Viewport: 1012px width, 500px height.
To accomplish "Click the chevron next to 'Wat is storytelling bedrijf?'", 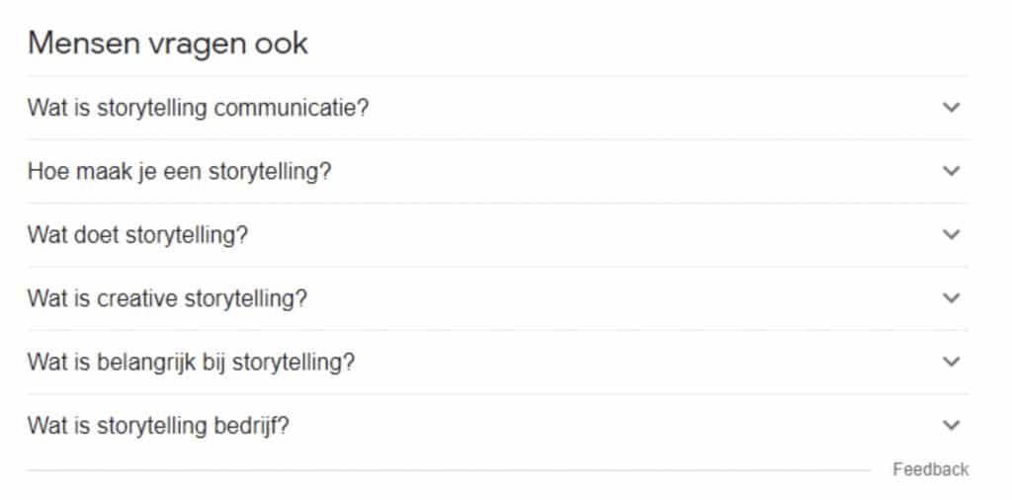I will 951,425.
